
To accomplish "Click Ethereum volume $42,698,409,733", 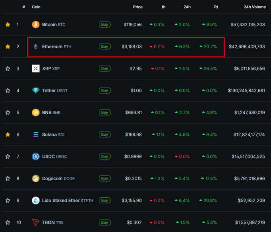I will coord(247,47).
